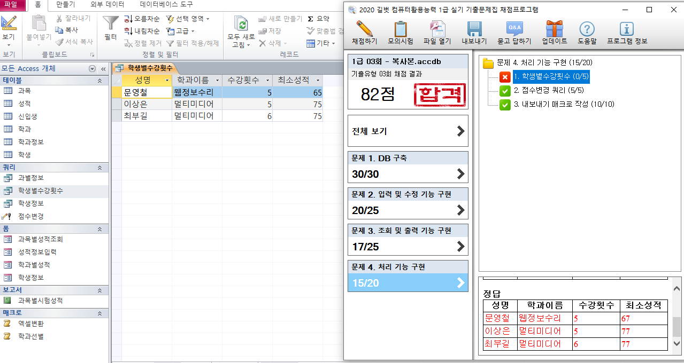
Task: Click the 파일 열기 icon
Action: pos(437,29)
